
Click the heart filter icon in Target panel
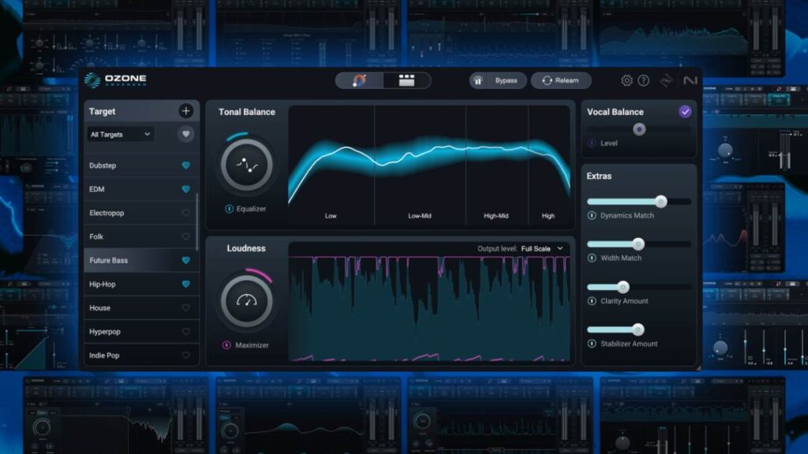[185, 134]
